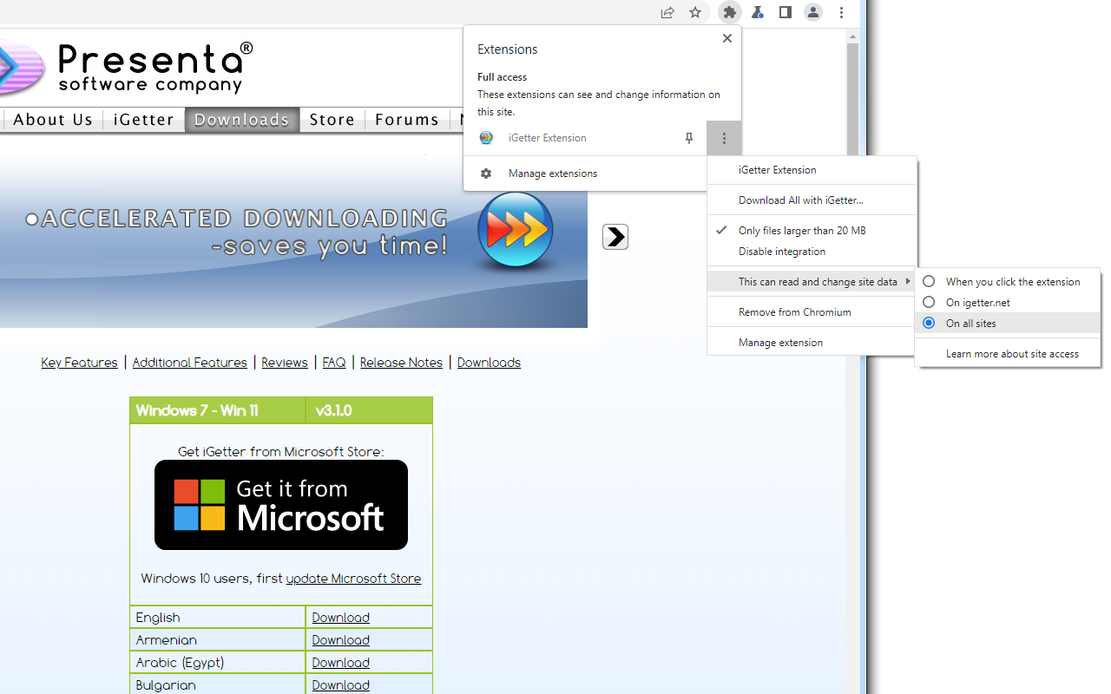Click the share icon in the toolbar

pyautogui.click(x=667, y=12)
